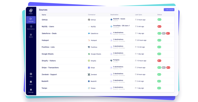
Task: Open the Zendesk - Support source
Action: 107,74
